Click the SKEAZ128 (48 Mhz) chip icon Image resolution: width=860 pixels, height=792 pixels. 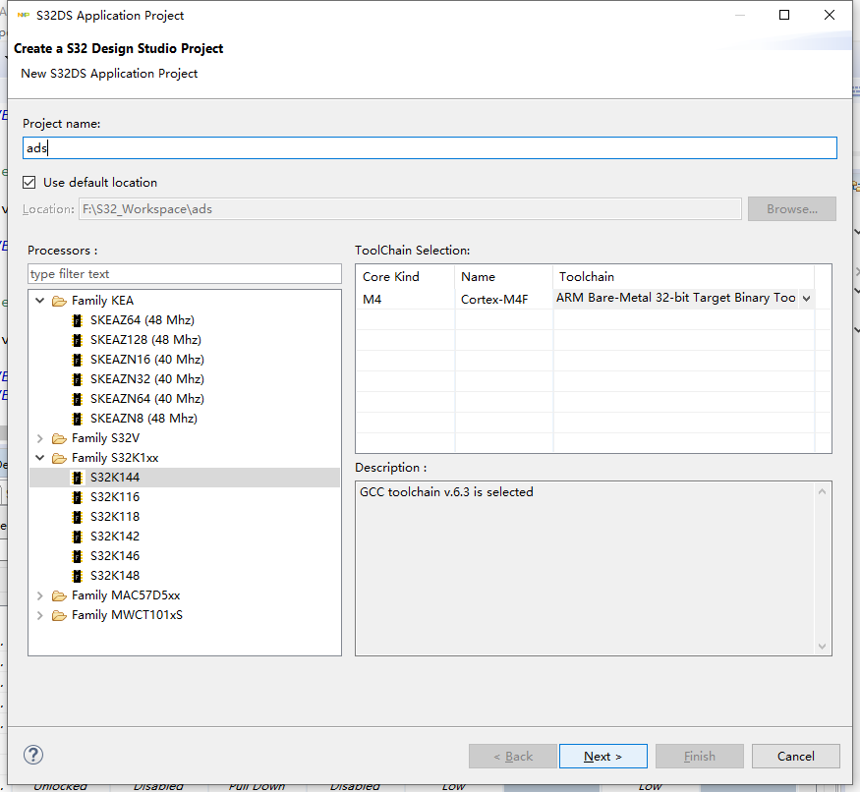coord(78,340)
